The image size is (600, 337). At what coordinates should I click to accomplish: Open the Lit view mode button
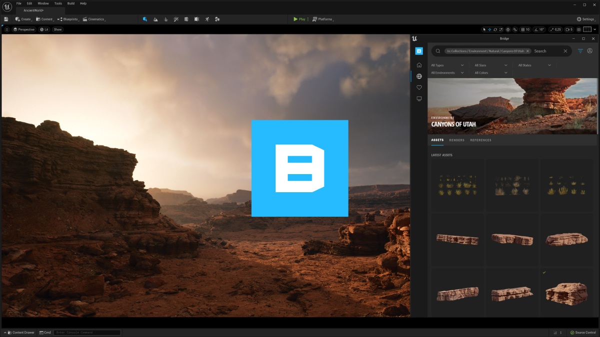[x=44, y=29]
